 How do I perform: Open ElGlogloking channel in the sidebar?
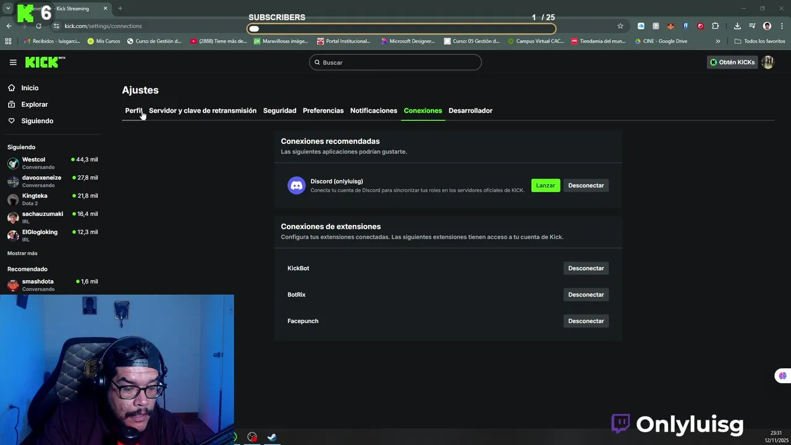(53, 235)
